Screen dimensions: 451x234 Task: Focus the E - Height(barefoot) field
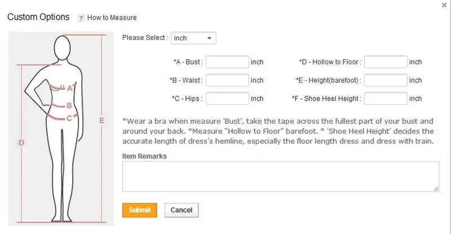point(386,80)
